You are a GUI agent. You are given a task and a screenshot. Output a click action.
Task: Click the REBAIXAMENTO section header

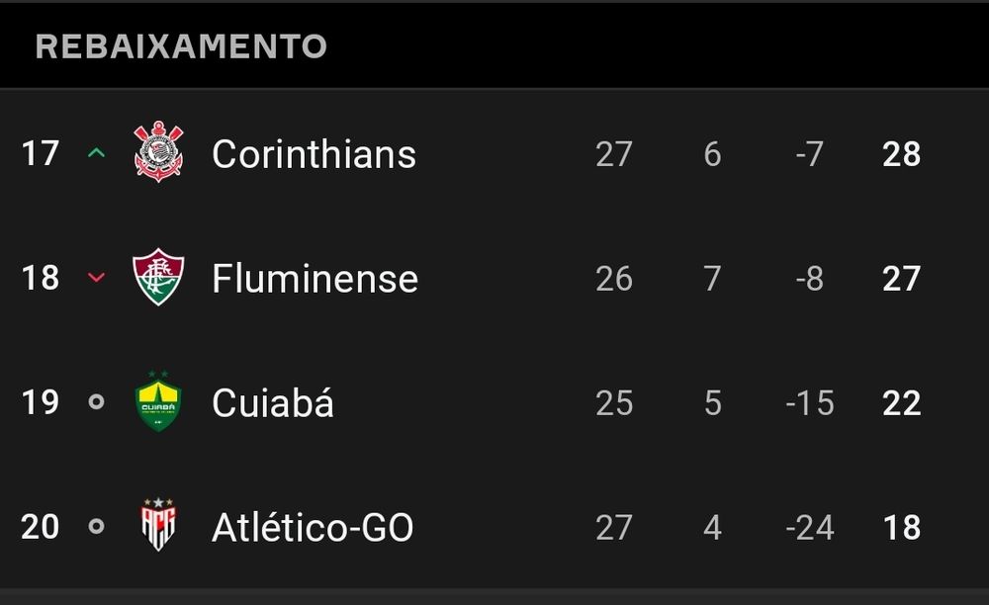(181, 46)
